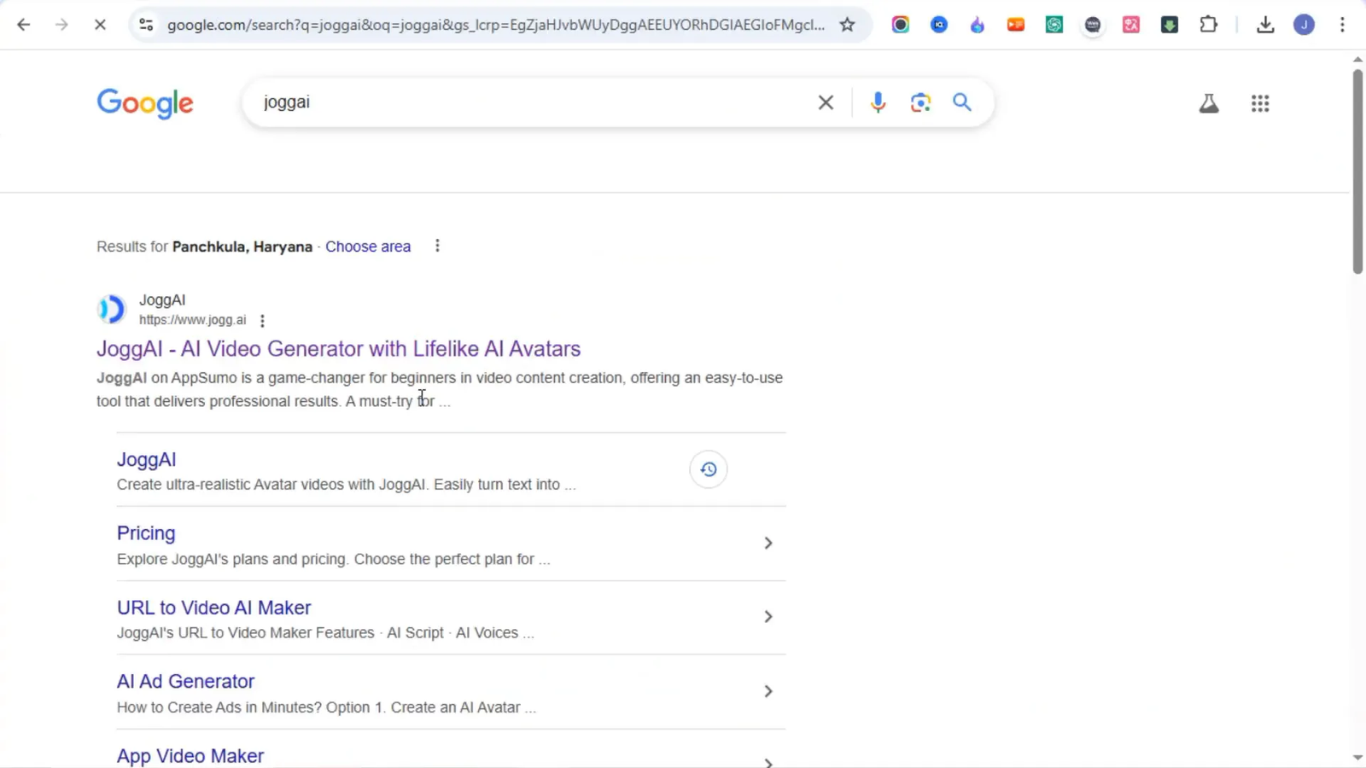Click the Panchkula, Haryana location text
This screenshot has width=1366, height=768.
(x=242, y=247)
